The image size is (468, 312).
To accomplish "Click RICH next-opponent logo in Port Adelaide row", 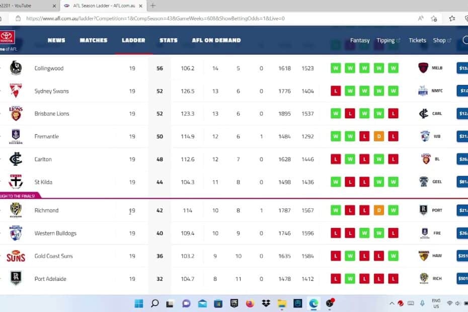I will click(424, 278).
